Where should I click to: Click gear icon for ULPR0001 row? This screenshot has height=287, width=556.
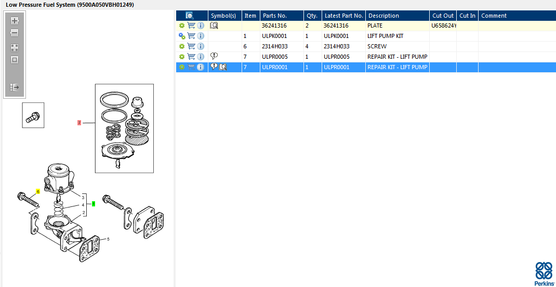(x=182, y=67)
